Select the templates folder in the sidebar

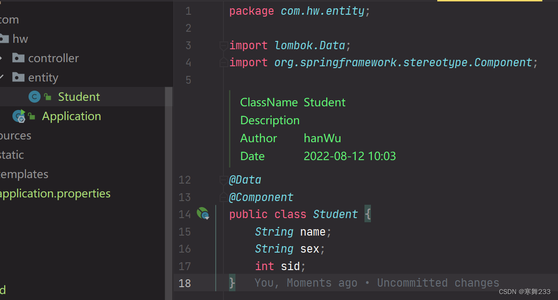(24, 174)
